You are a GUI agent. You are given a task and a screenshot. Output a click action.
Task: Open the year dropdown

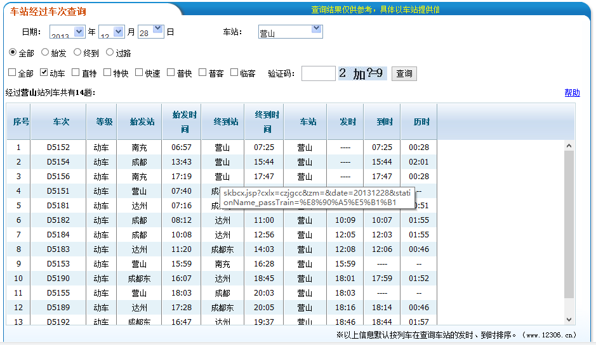(79, 31)
